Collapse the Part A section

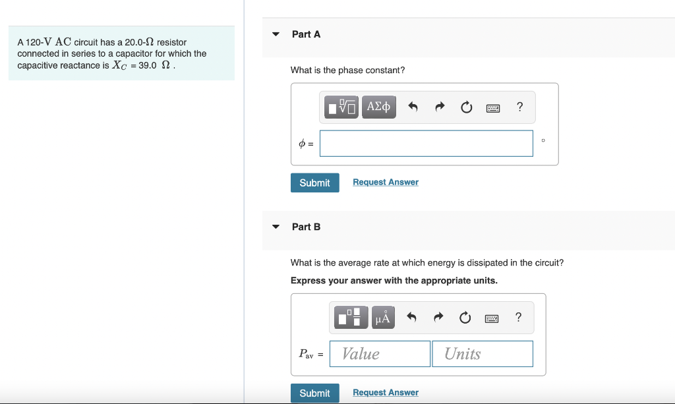pyautogui.click(x=276, y=34)
